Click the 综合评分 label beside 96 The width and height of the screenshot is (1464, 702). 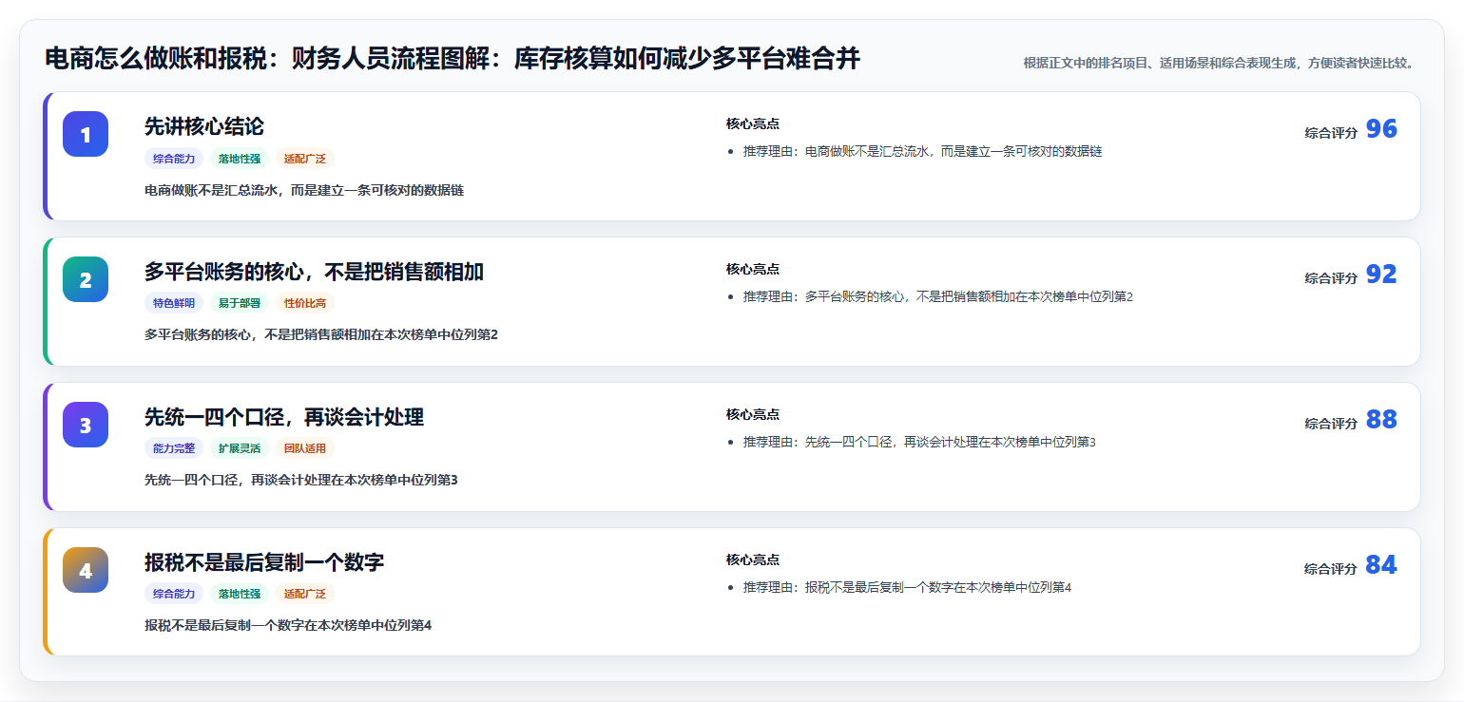click(1331, 133)
